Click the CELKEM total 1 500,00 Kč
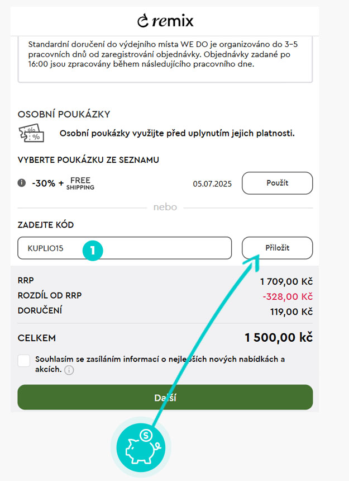This screenshot has height=481, width=349. pyautogui.click(x=279, y=337)
